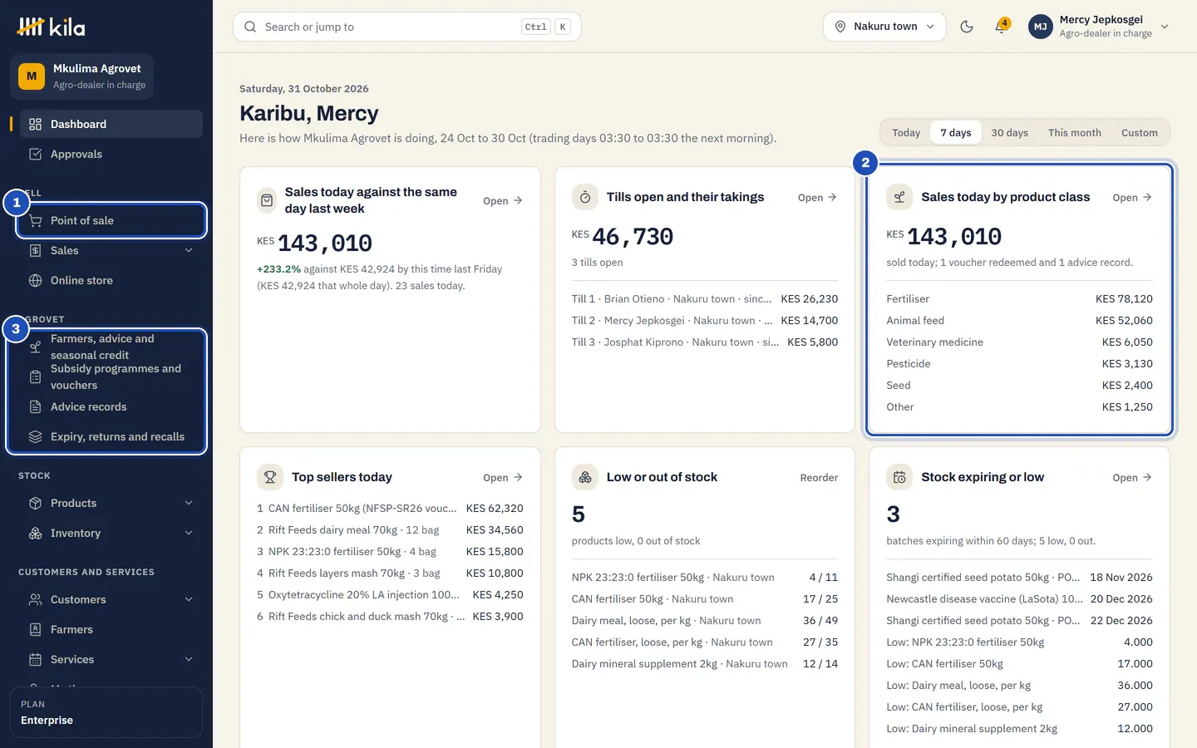Expand the Products sidebar section

click(x=111, y=503)
